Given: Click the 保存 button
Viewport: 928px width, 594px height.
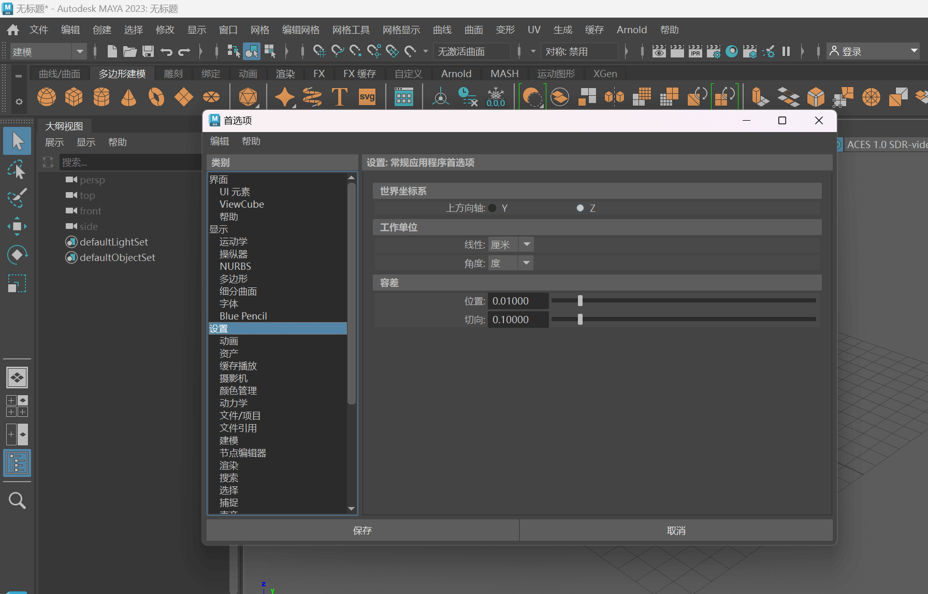Looking at the screenshot, I should click(x=363, y=530).
